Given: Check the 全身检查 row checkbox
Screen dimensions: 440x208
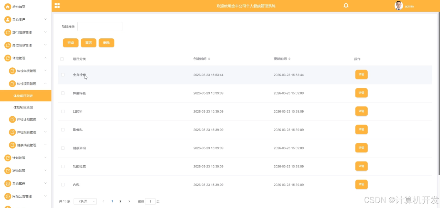Looking at the screenshot, I should click(63, 75).
